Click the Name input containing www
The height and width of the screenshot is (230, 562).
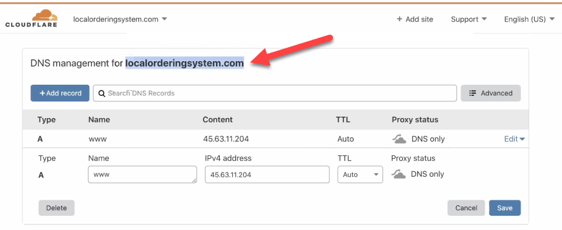tap(142, 174)
